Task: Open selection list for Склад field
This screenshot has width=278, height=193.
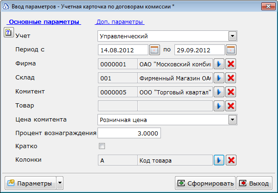Action: pyautogui.click(x=219, y=78)
